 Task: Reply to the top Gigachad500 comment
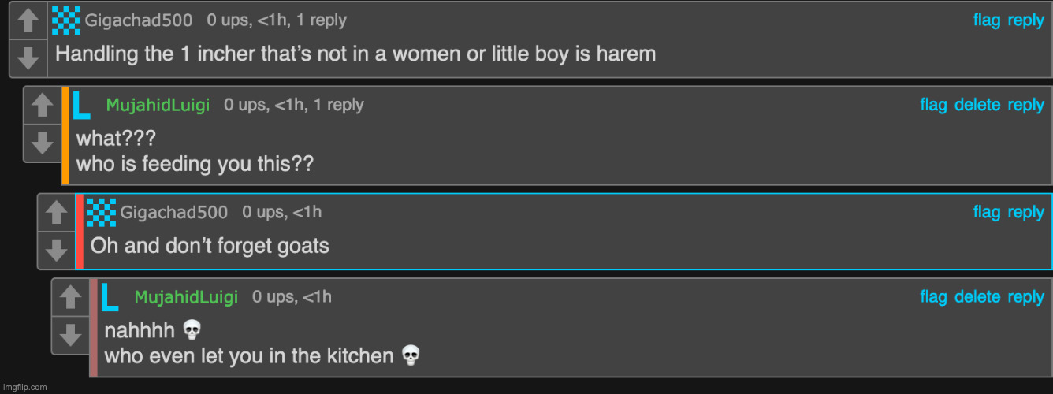pos(1025,20)
